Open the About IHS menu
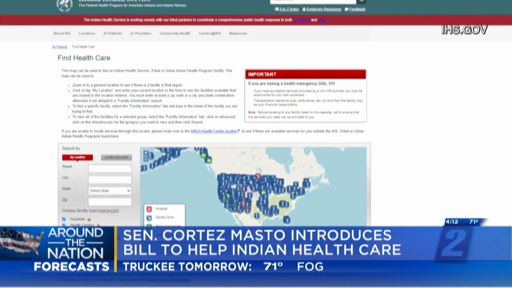This screenshot has height=288, width=512. (x=62, y=34)
